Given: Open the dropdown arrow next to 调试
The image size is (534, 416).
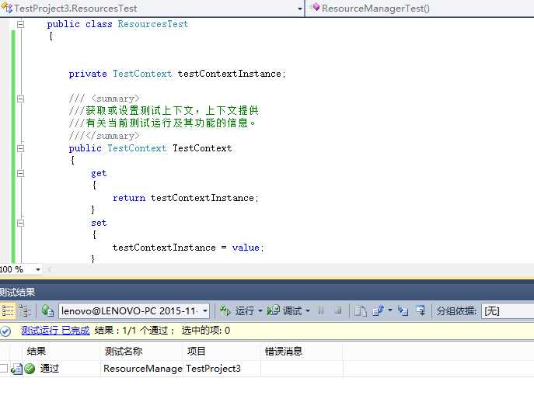Looking at the screenshot, I should pyautogui.click(x=308, y=310).
